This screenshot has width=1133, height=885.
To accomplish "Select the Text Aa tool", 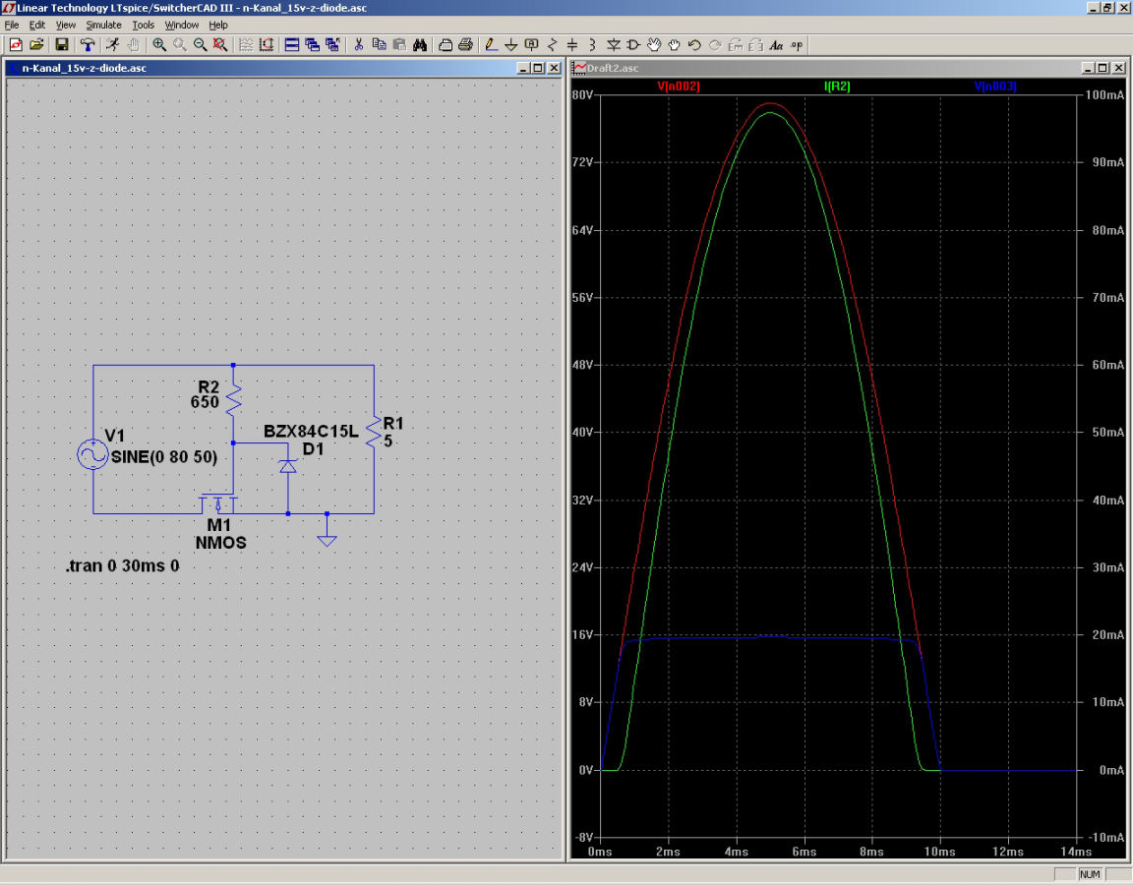I will pos(776,45).
